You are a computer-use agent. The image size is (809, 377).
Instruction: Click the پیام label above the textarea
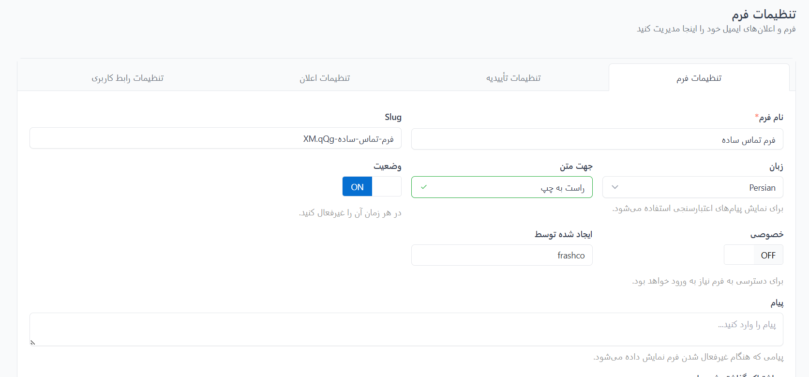pyautogui.click(x=777, y=303)
